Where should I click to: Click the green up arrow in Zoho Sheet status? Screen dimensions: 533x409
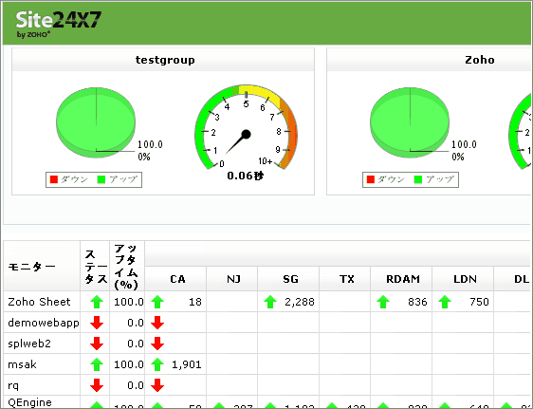[x=97, y=302]
